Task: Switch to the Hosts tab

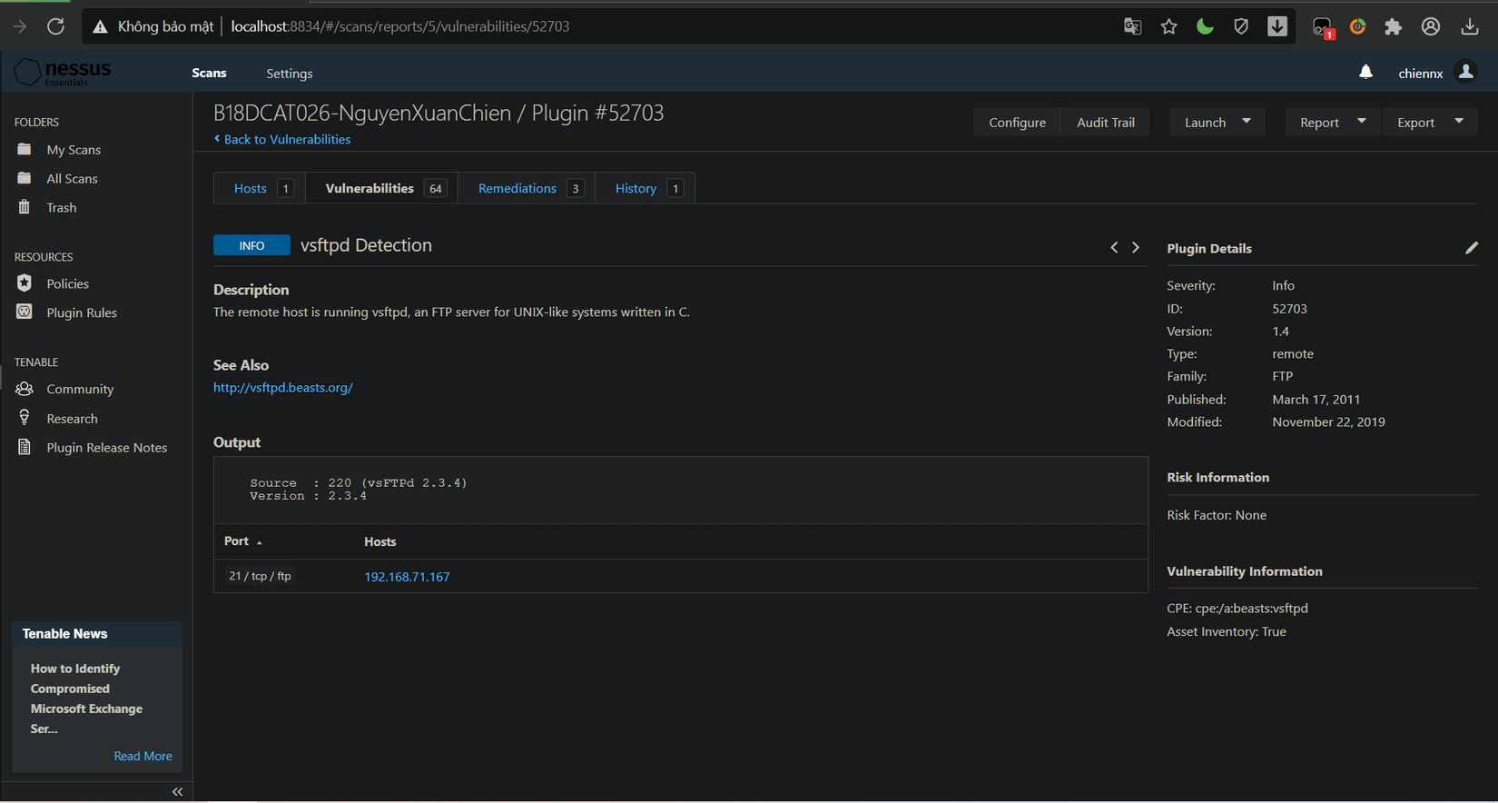Action: coord(251,188)
